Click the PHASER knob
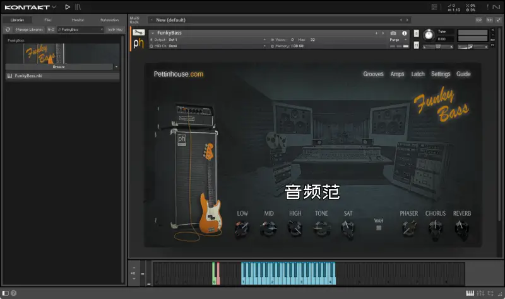The image size is (505, 299). pyautogui.click(x=408, y=228)
